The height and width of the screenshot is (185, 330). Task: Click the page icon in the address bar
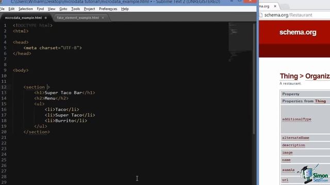point(261,15)
